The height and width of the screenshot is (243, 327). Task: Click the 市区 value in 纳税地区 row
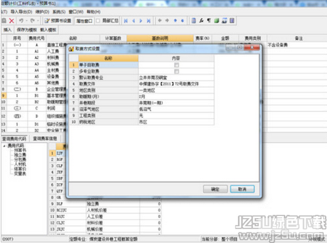176,122
